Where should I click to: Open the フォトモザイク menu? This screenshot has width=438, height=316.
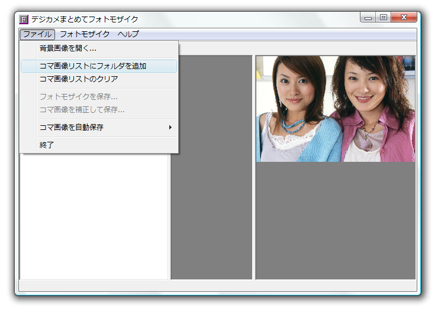[85, 34]
